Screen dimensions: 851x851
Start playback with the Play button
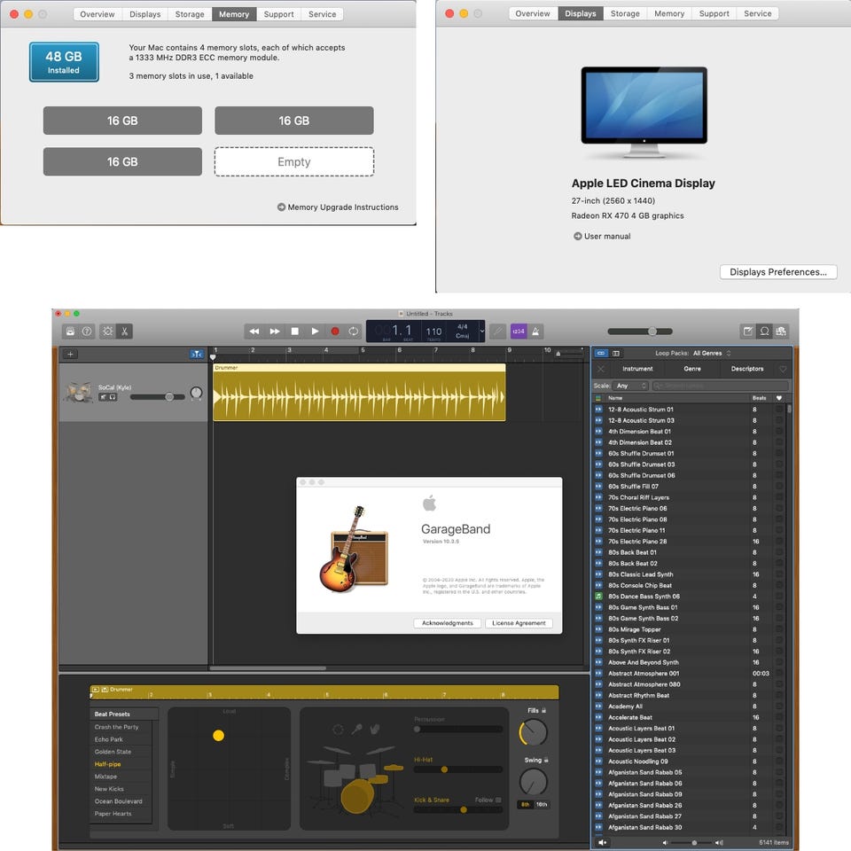click(315, 331)
